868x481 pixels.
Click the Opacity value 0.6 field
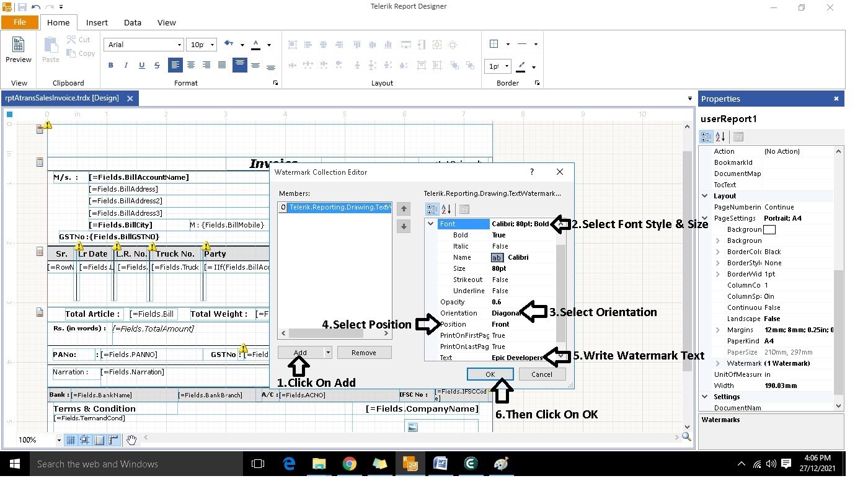523,302
